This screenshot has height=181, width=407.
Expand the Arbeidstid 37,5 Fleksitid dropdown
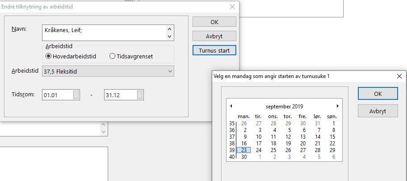(169, 71)
